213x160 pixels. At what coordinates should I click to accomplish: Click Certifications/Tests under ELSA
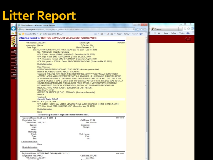tap(29, 142)
